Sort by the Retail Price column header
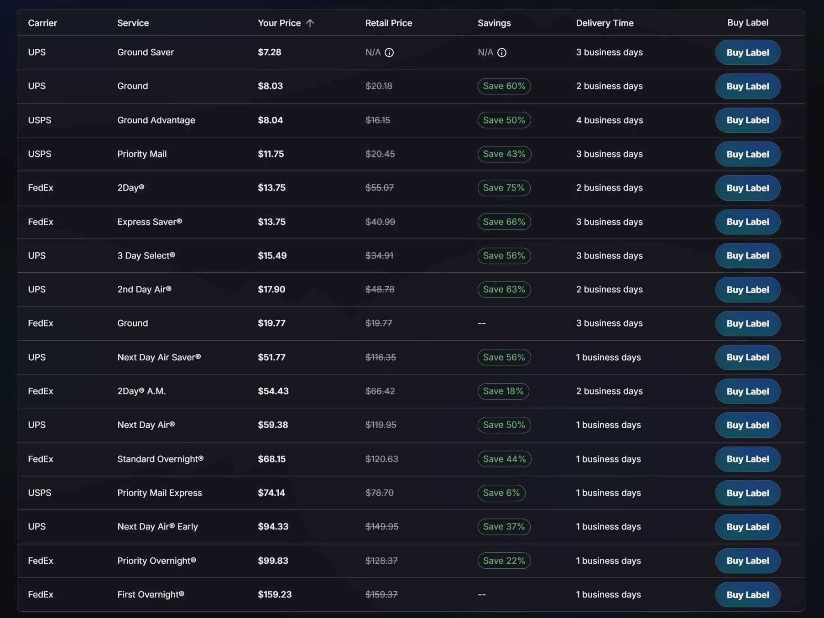824x618 pixels. point(389,23)
